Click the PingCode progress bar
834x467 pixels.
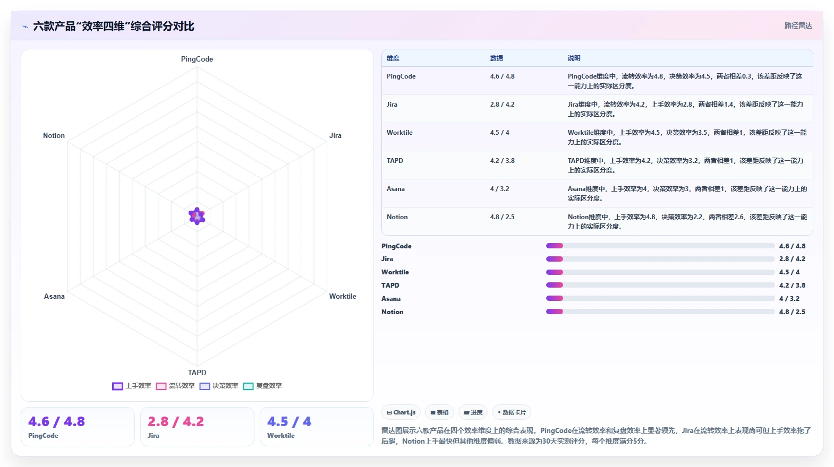pos(660,246)
